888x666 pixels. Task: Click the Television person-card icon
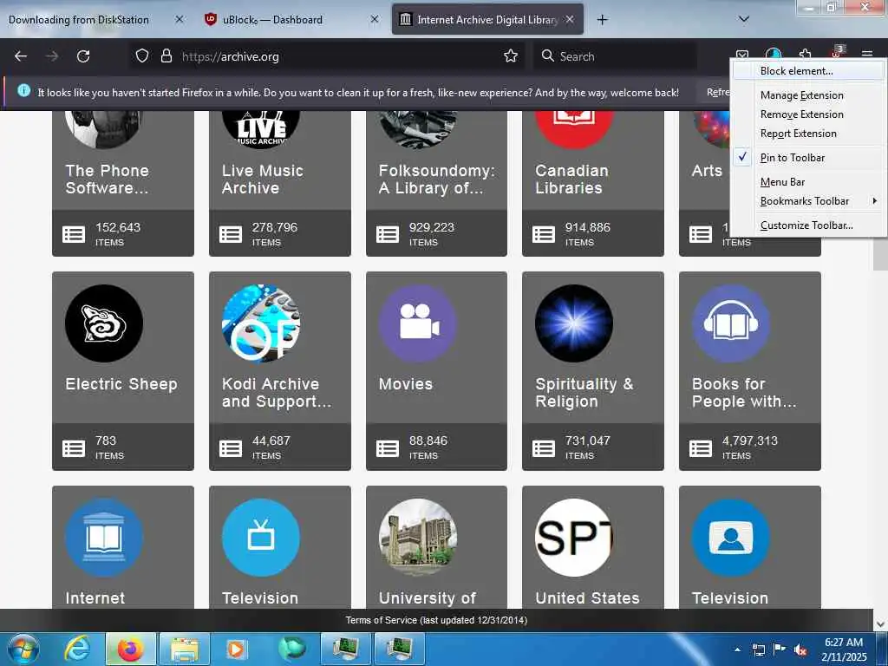click(731, 538)
